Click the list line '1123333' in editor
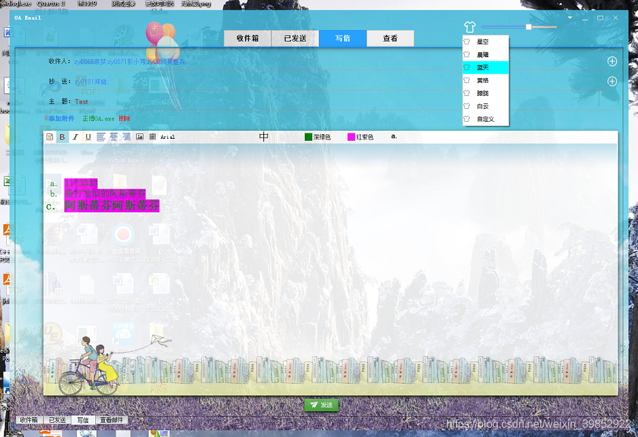This screenshot has height=437, width=638. (x=81, y=183)
